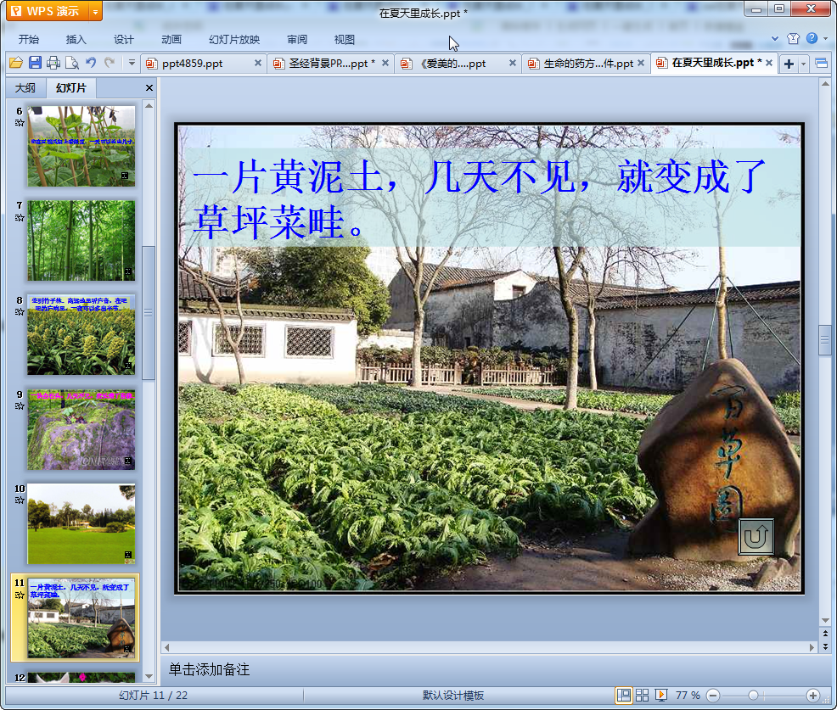Switch to normal view icon
The height and width of the screenshot is (710, 837).
pyautogui.click(x=623, y=695)
